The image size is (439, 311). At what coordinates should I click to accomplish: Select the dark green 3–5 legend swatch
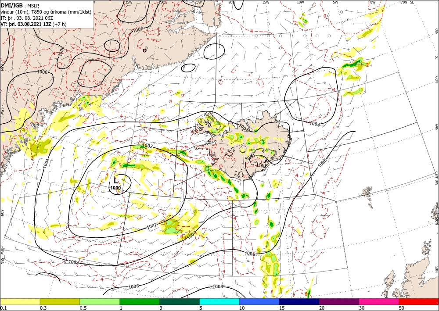tap(180, 301)
